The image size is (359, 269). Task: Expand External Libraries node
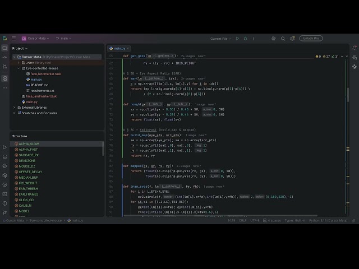click(14, 108)
